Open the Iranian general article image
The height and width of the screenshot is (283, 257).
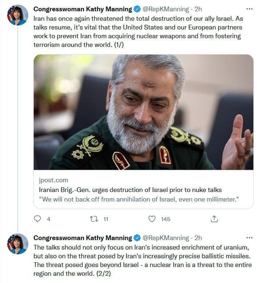pyautogui.click(x=144, y=112)
